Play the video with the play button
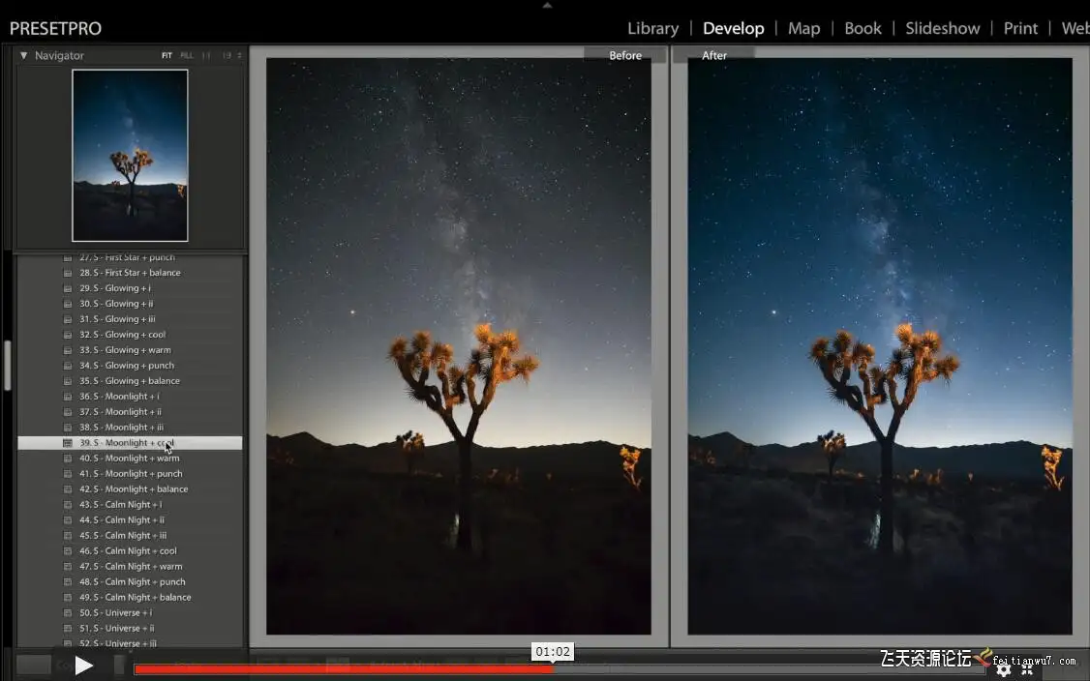This screenshot has height=681, width=1090. [83, 666]
